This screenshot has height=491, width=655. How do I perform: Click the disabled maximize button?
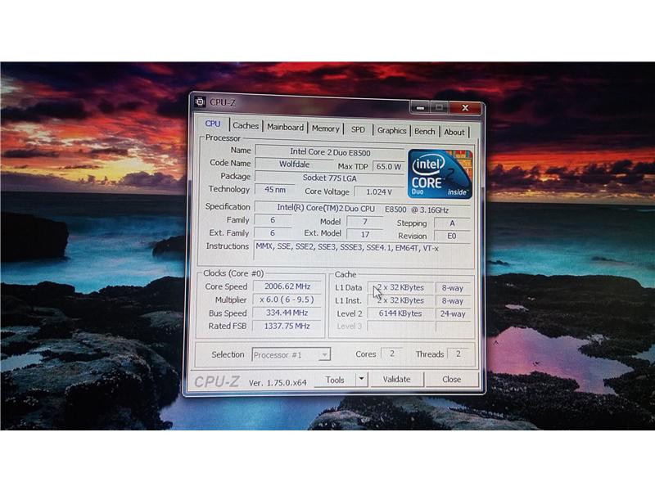[x=440, y=108]
